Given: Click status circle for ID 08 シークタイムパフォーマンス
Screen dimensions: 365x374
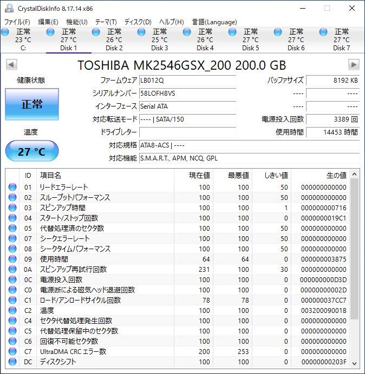Looking at the screenshot, I should point(12,249).
